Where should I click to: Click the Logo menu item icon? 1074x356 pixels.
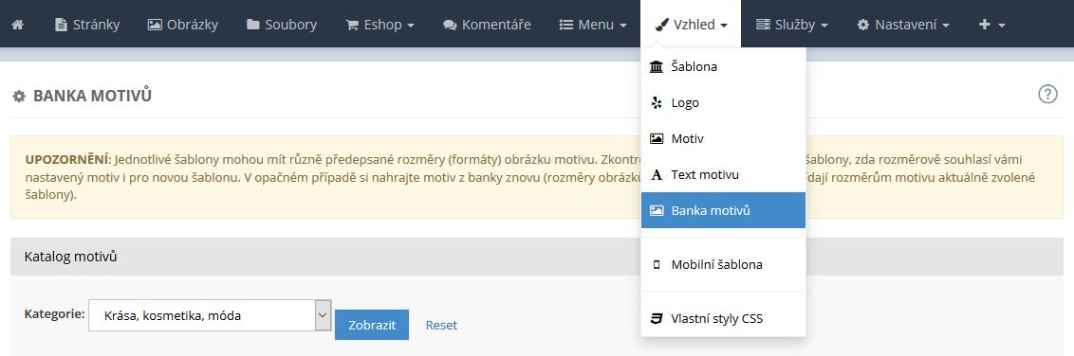[x=657, y=102]
